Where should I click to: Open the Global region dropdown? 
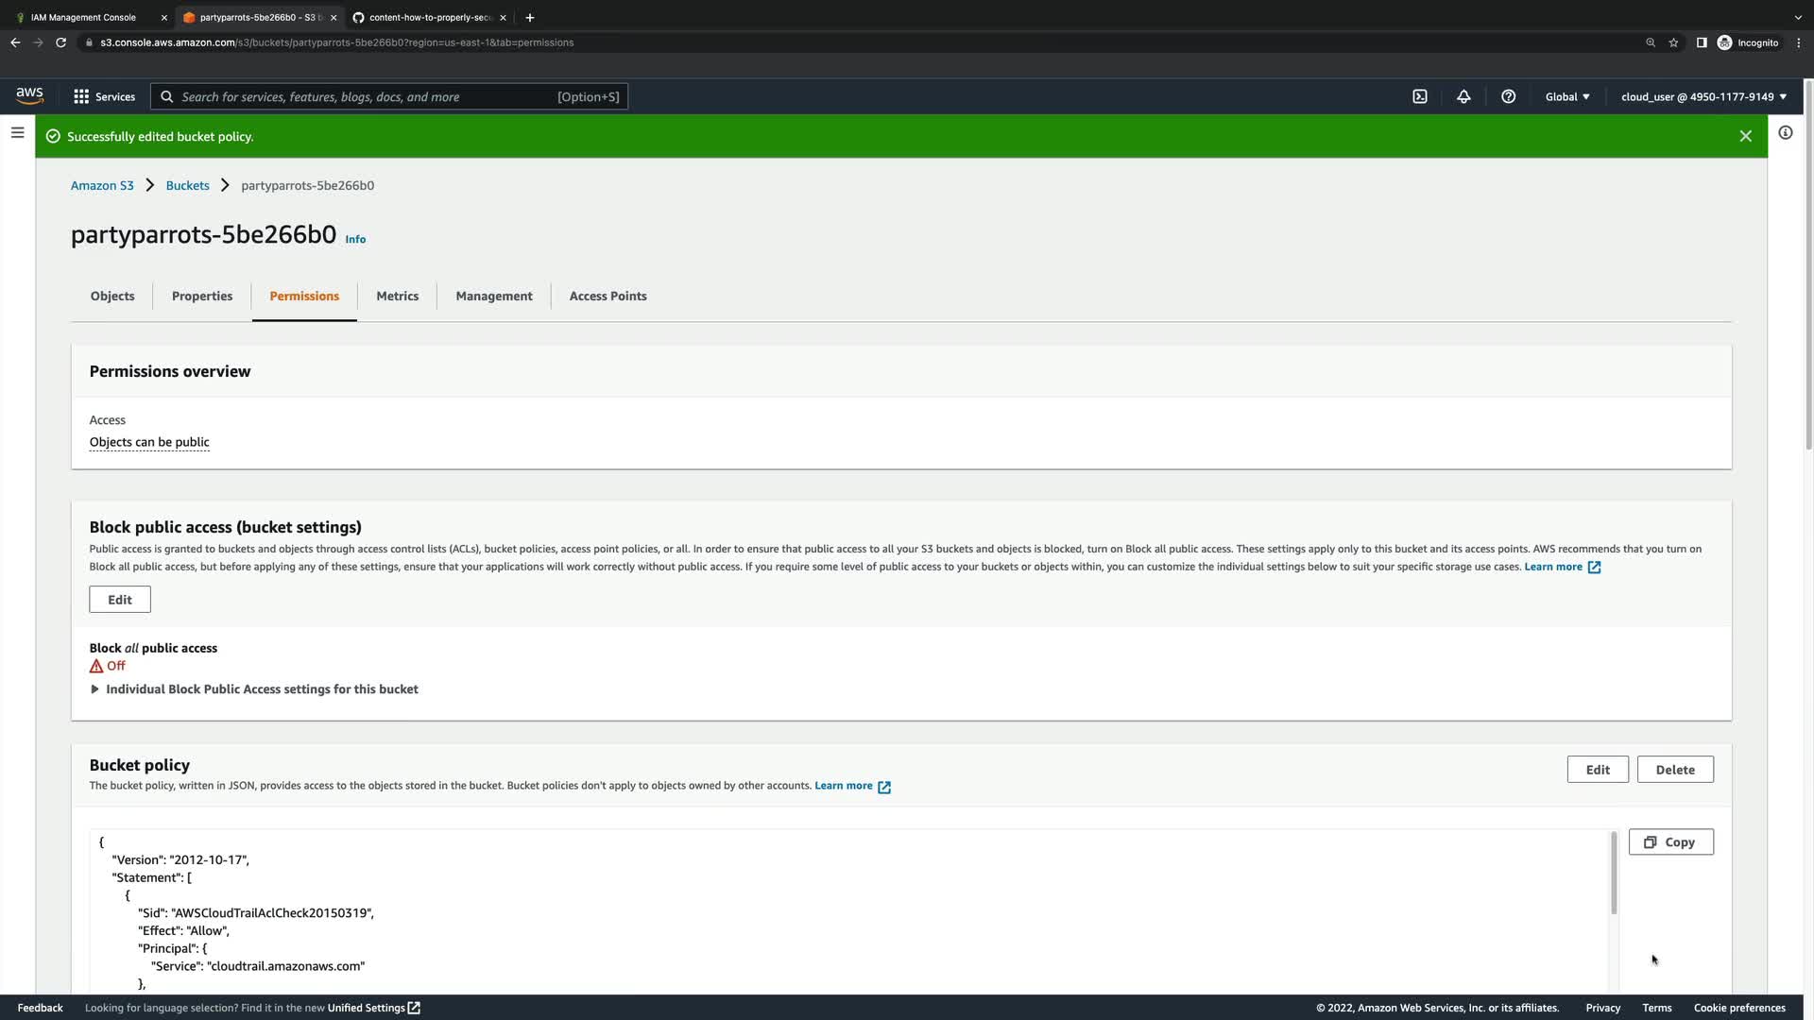tap(1566, 96)
